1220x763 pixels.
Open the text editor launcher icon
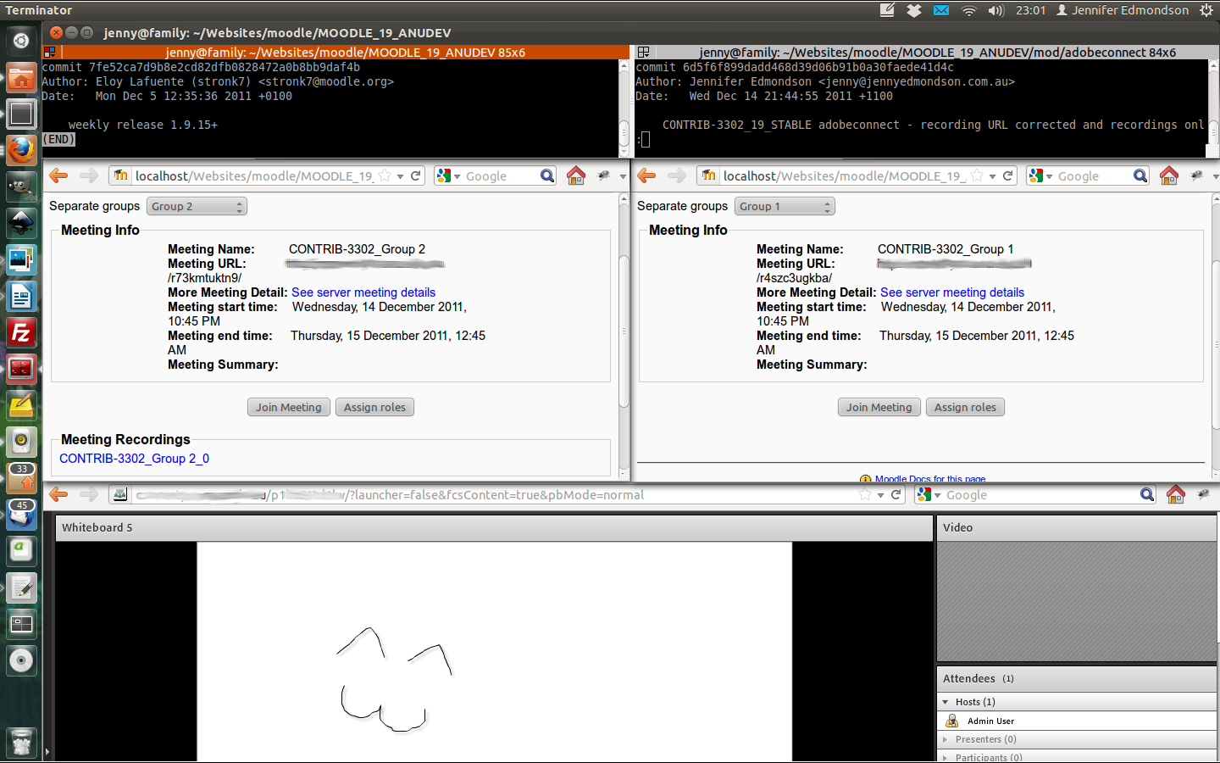pos(21,588)
